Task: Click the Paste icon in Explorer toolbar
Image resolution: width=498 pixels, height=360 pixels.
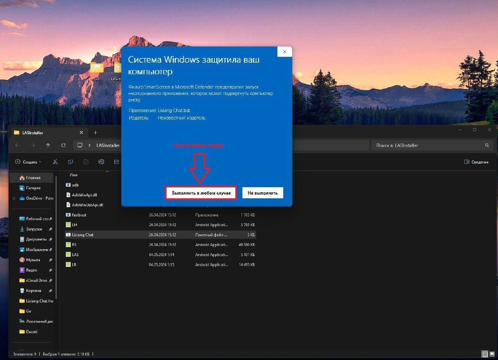Action: point(86,162)
